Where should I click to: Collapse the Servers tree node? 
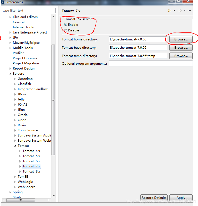coord(10,74)
